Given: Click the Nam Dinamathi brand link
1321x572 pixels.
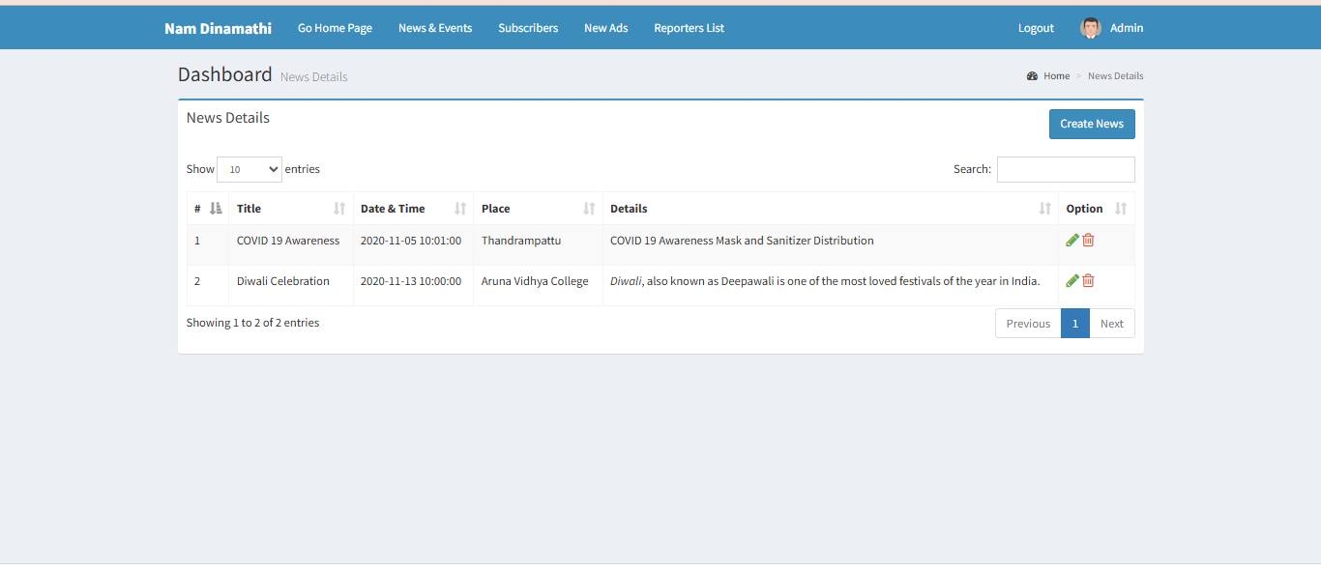Looking at the screenshot, I should pyautogui.click(x=218, y=28).
